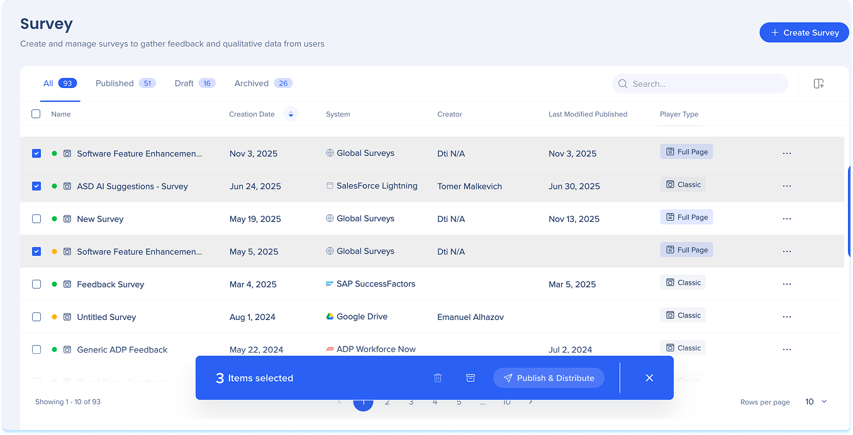Toggle the select-all checkbox in table header
This screenshot has height=435, width=853.
point(36,114)
